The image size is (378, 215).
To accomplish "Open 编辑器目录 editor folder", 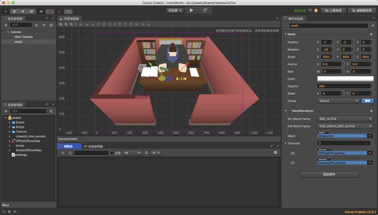I will point(362,11).
